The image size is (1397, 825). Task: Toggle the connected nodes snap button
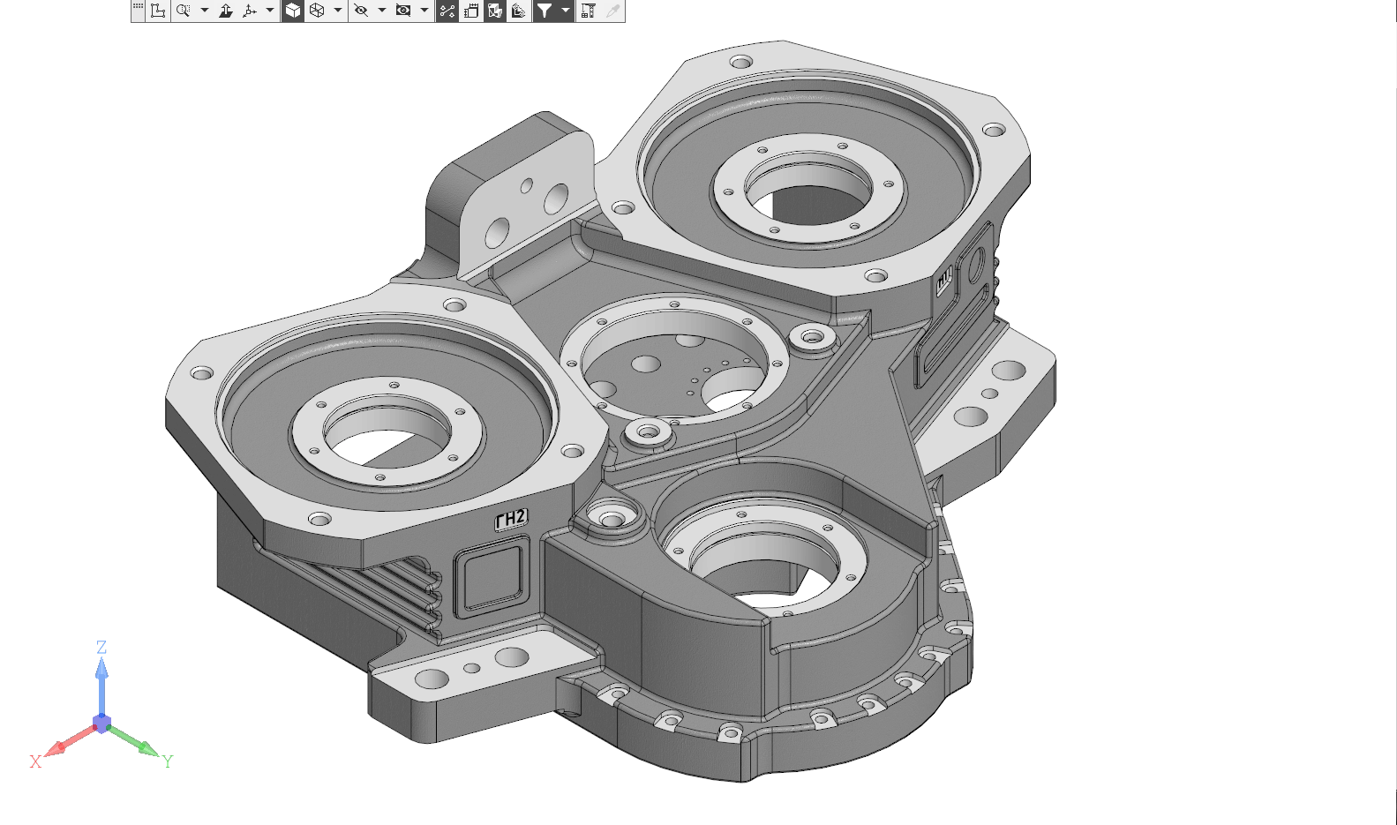pyautogui.click(x=447, y=11)
